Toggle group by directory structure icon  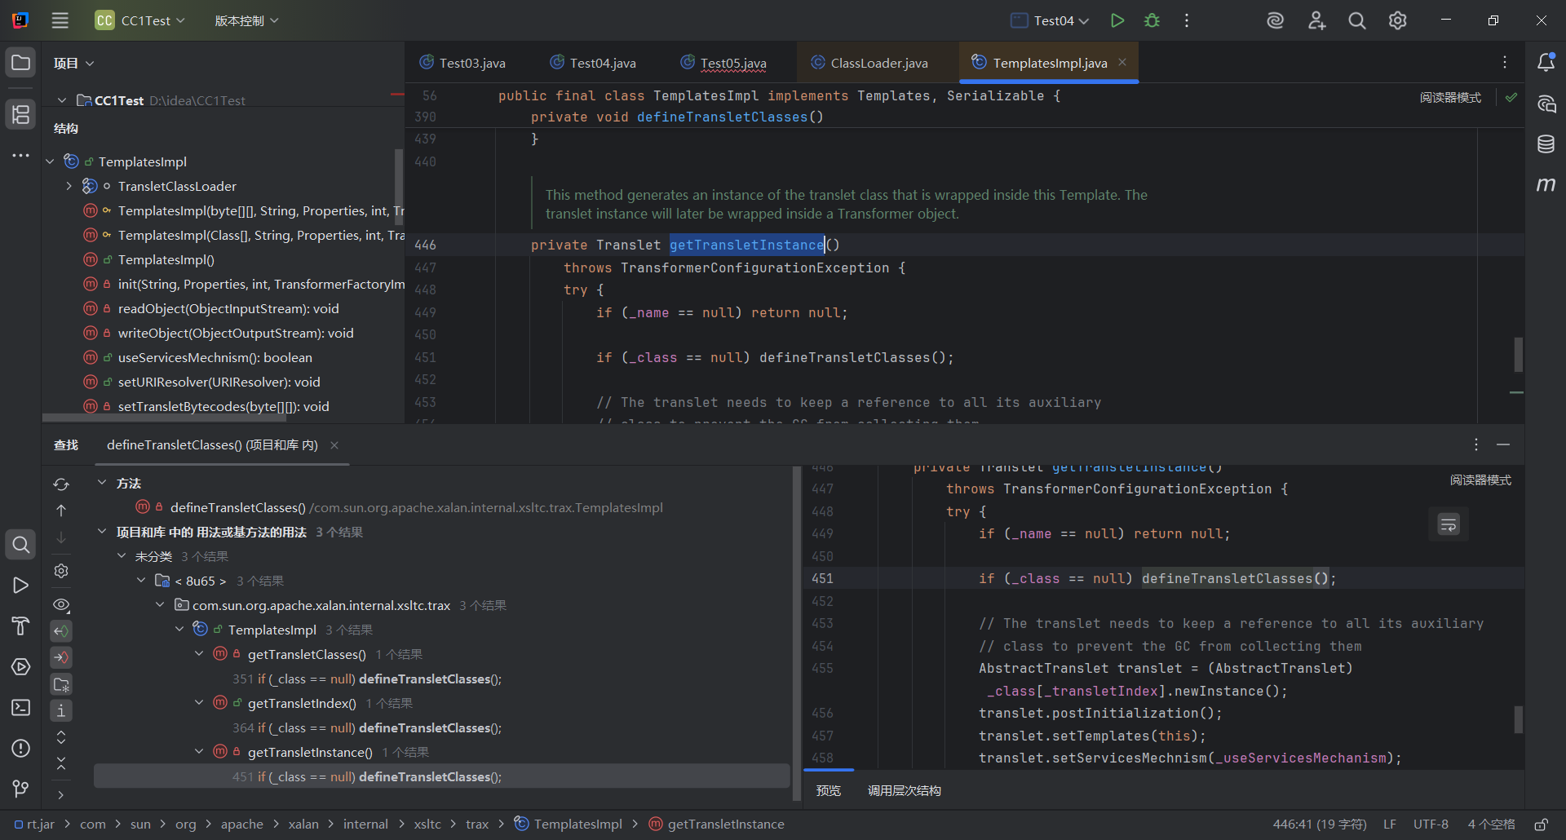click(61, 684)
